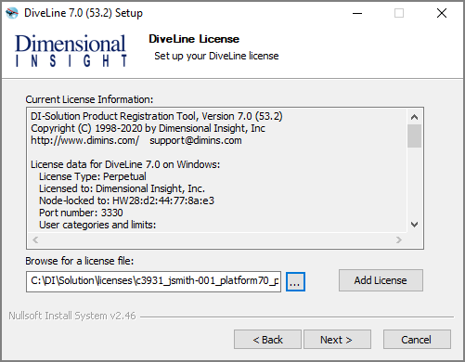Select the 'Licensed to: Dimensional Insight, Inc.' line
Image resolution: width=465 pixels, height=362 pixels.
122,188
